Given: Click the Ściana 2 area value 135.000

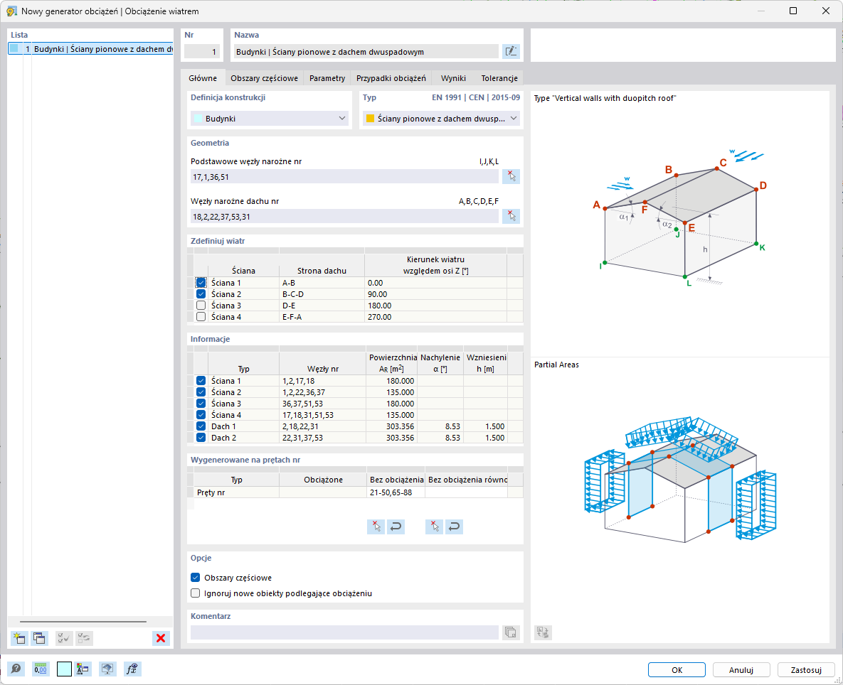Looking at the screenshot, I should pos(391,392).
